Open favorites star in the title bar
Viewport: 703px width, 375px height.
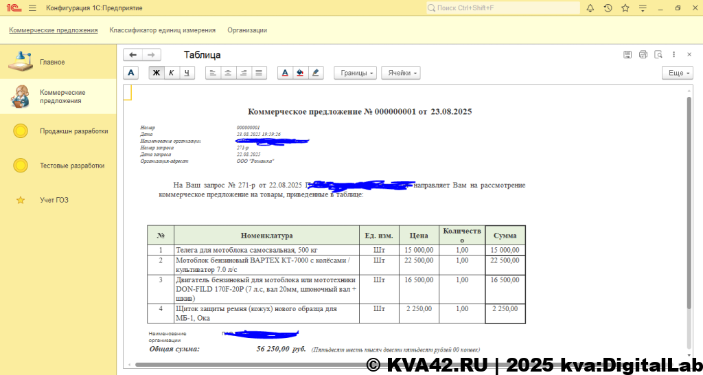coord(625,8)
